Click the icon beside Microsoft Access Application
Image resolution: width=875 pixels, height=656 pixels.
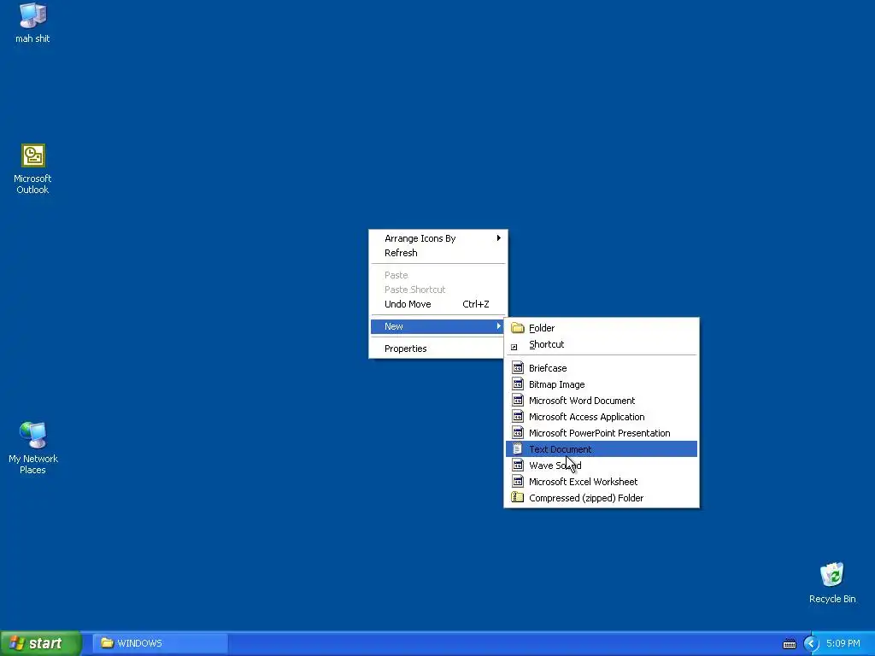tap(518, 417)
